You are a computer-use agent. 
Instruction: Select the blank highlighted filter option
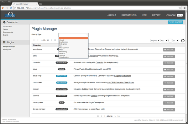pyautogui.click(x=74, y=38)
